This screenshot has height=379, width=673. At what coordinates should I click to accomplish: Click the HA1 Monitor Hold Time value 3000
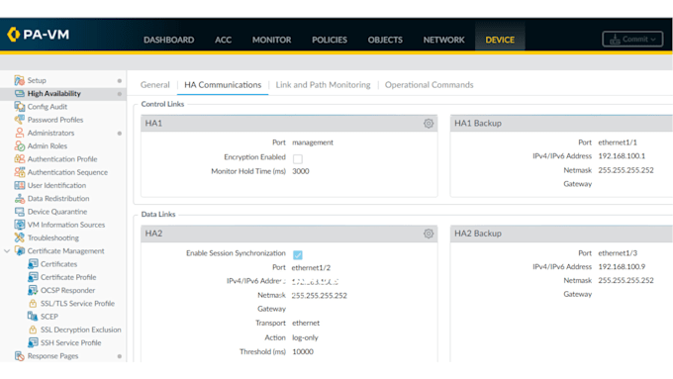coord(301,171)
